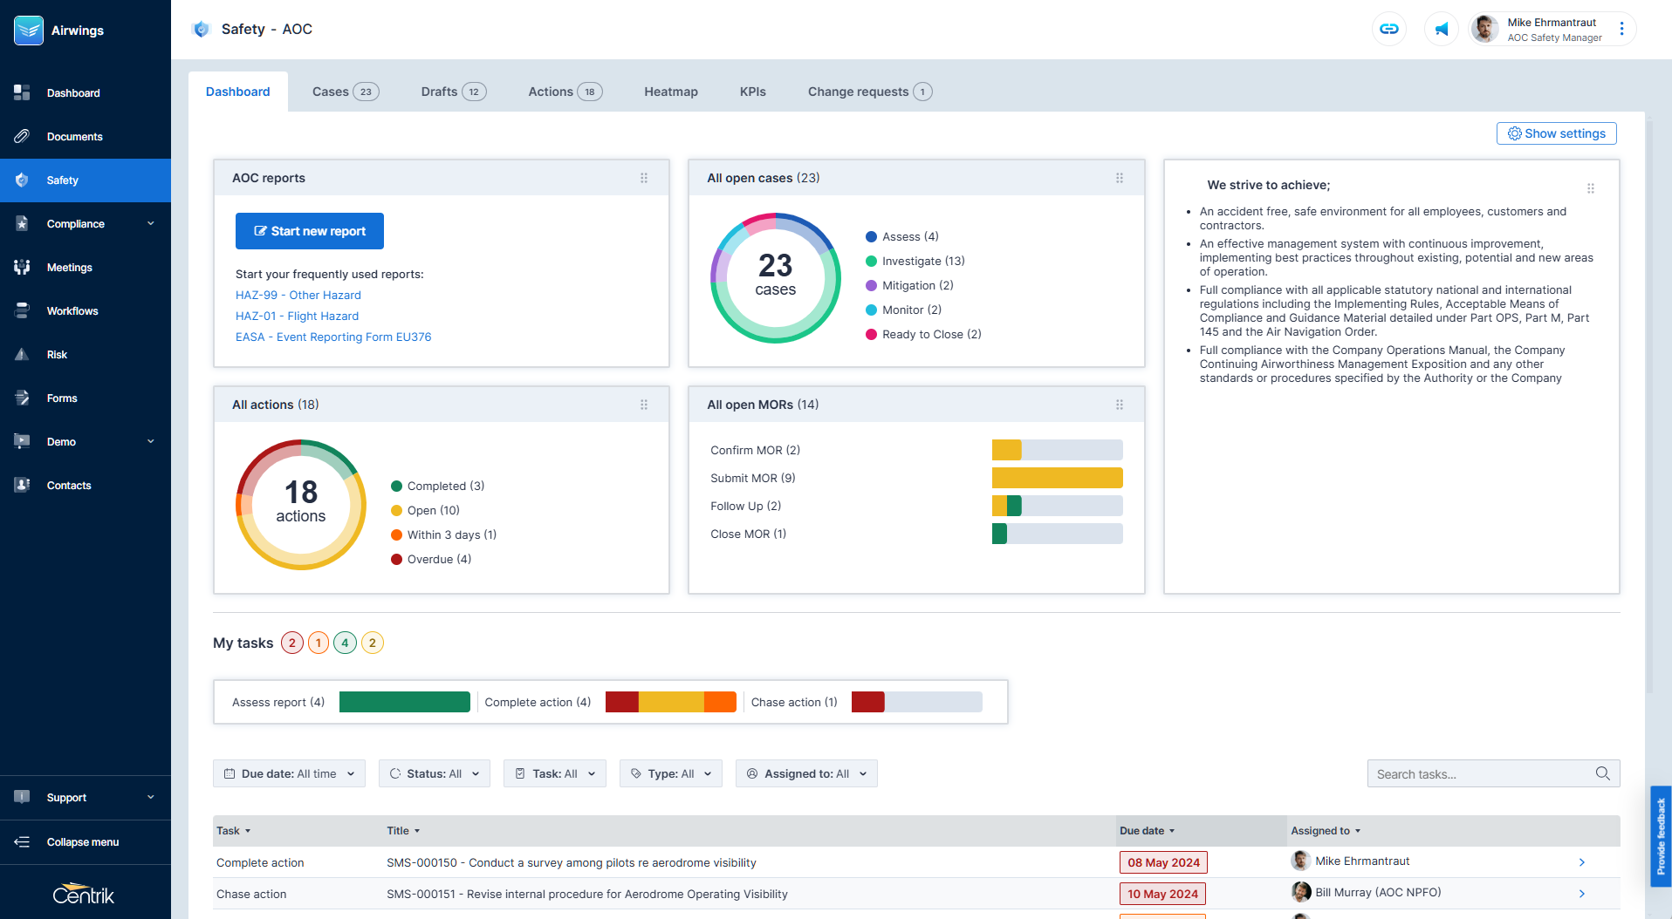Switch to the Actions tab
Image resolution: width=1672 pixels, height=919 pixels.
coord(565,92)
